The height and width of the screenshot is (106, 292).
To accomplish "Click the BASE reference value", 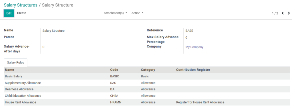I will pos(189,31).
